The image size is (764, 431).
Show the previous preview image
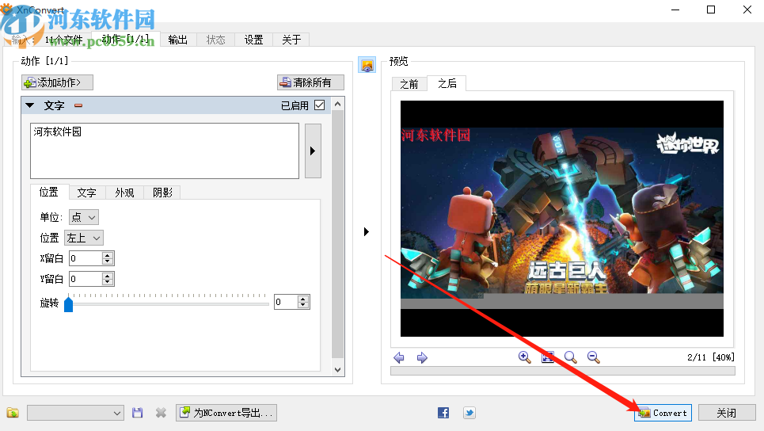pyautogui.click(x=399, y=358)
